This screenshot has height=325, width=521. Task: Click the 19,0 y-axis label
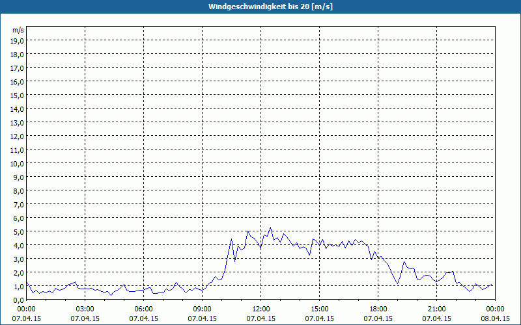[18, 41]
